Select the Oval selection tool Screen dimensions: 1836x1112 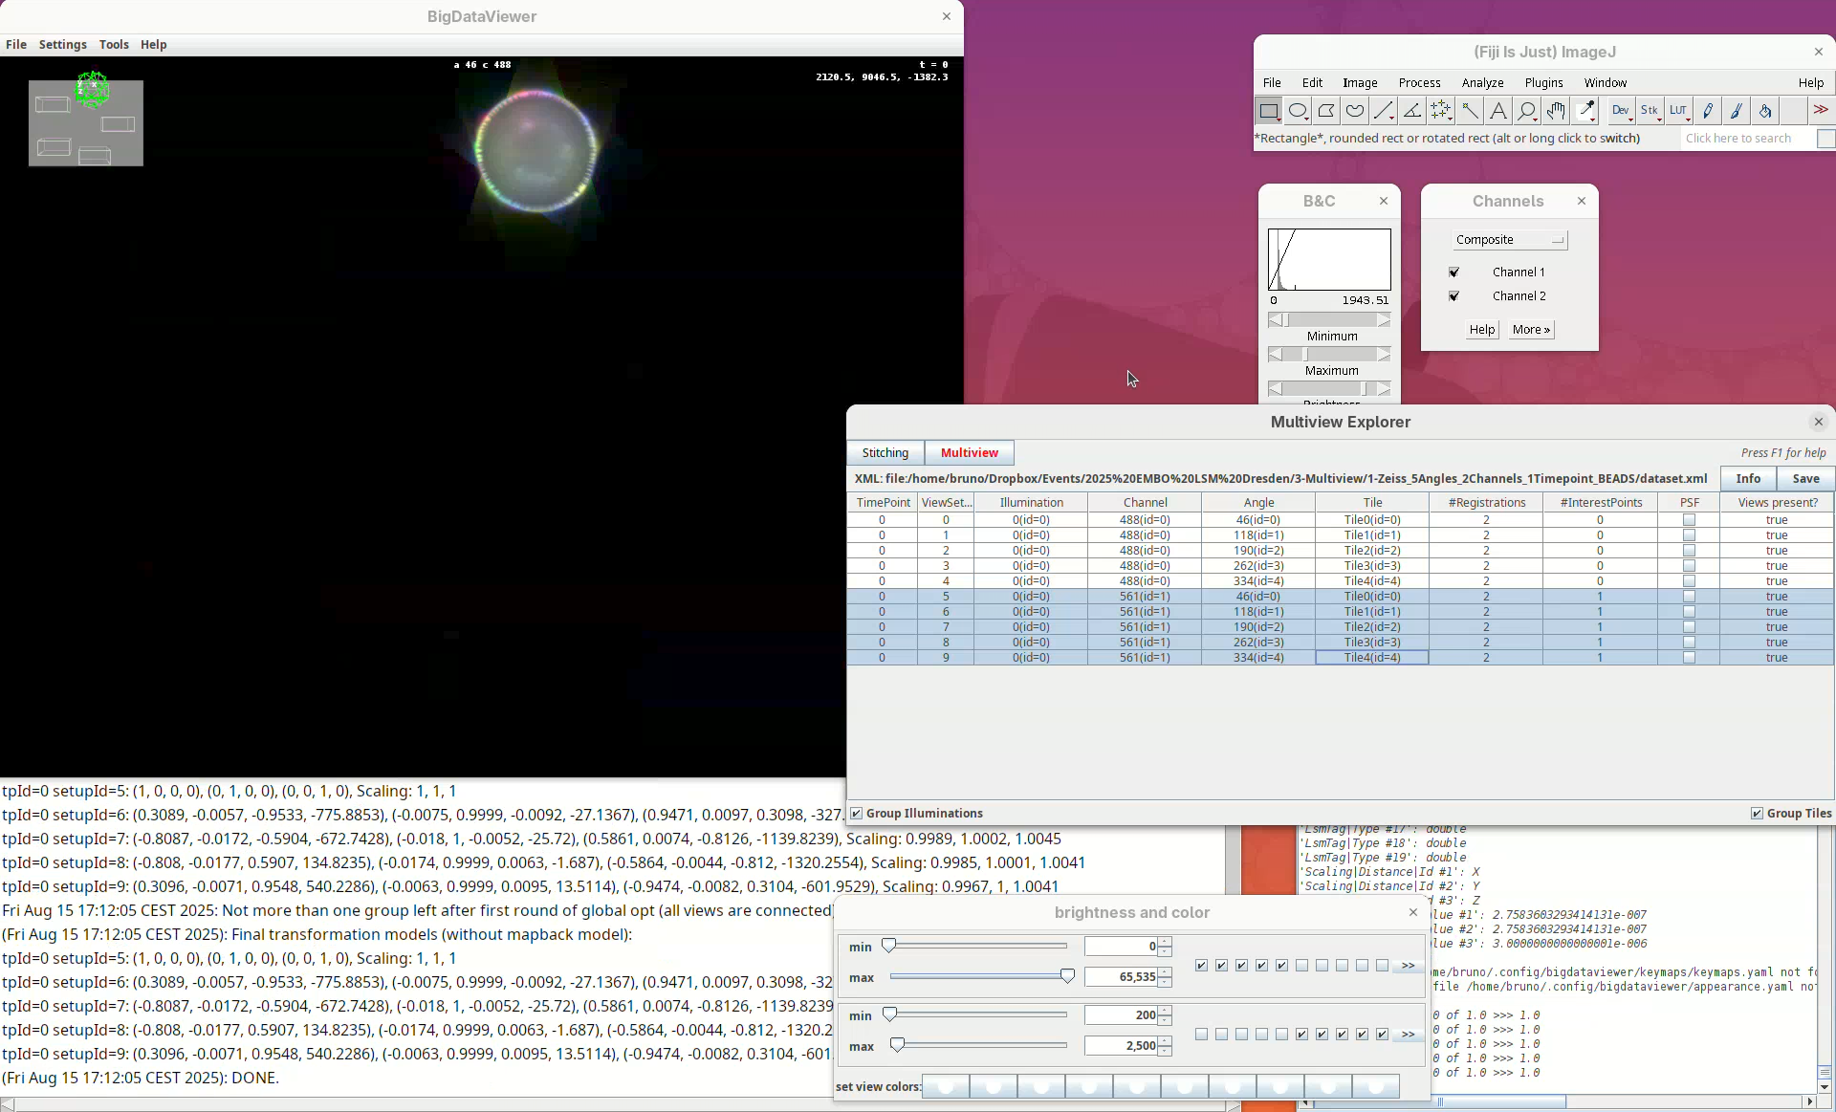(1297, 111)
